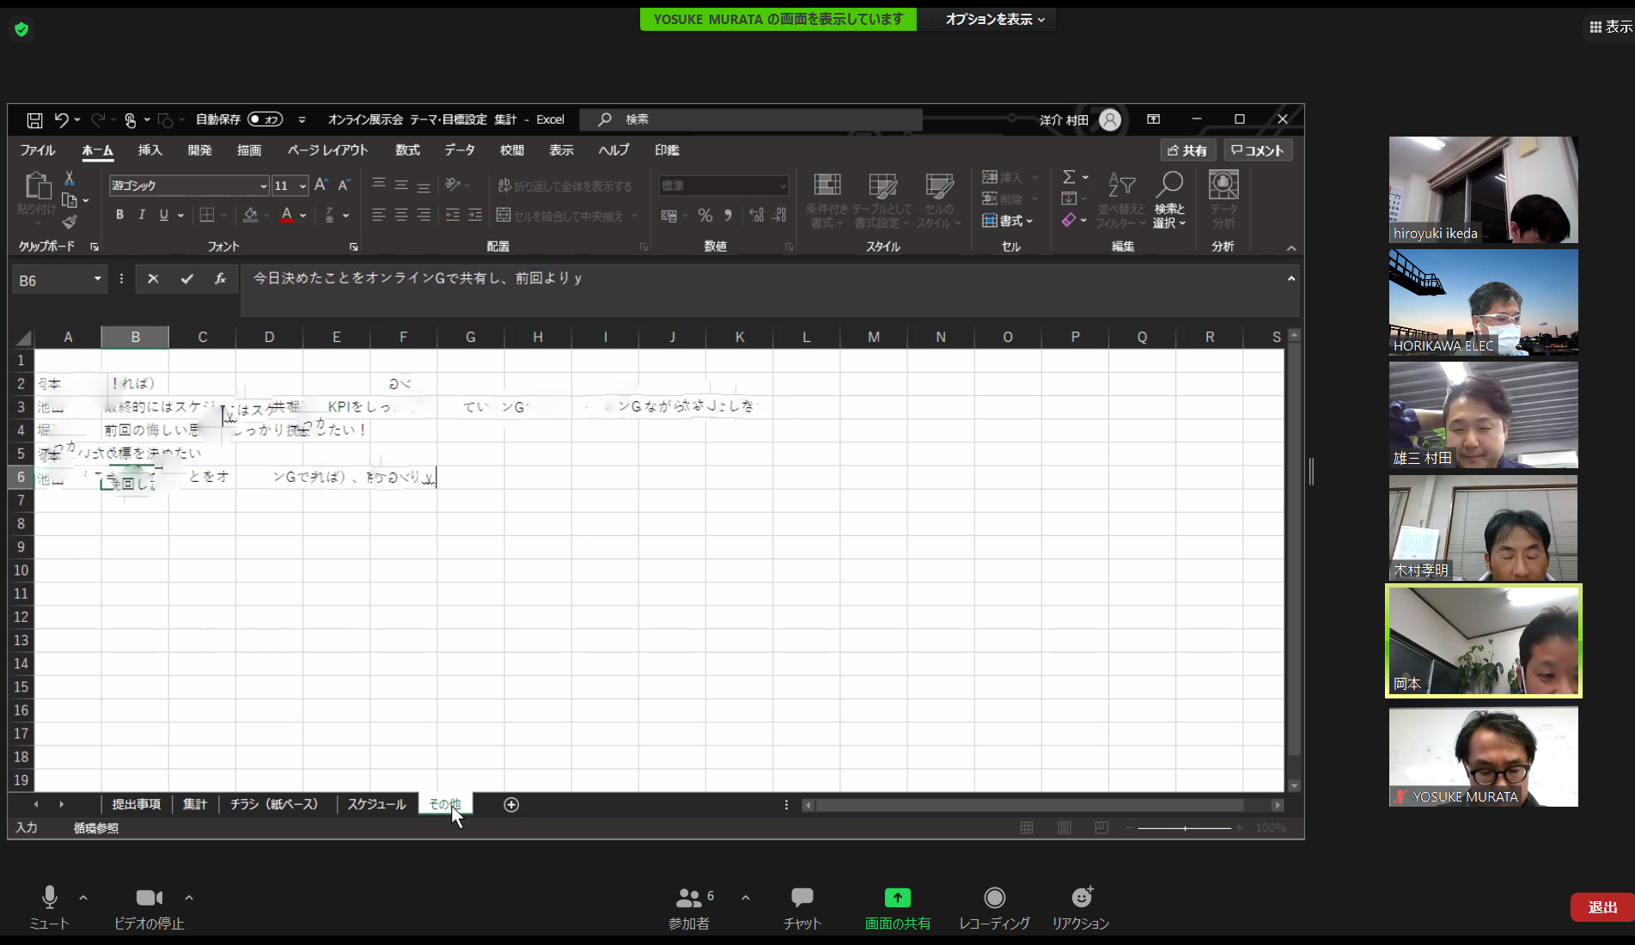The image size is (1635, 945).
Task: Click the insert function fx icon
Action: [220, 278]
